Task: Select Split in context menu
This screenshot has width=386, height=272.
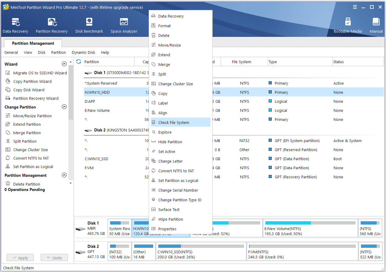Action: click(x=181, y=74)
